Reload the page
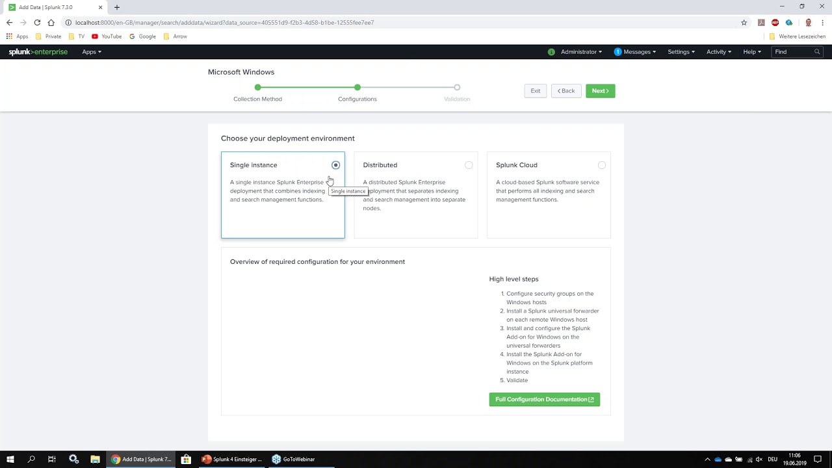Viewport: 832px width, 468px height. 37,23
